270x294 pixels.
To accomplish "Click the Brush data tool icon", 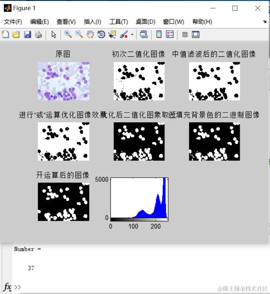I will [x=123, y=34].
